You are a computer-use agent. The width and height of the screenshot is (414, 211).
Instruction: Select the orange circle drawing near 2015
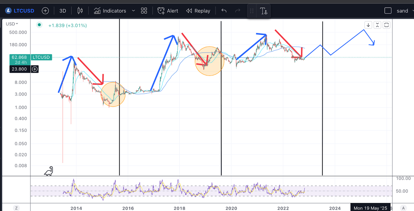(x=113, y=94)
